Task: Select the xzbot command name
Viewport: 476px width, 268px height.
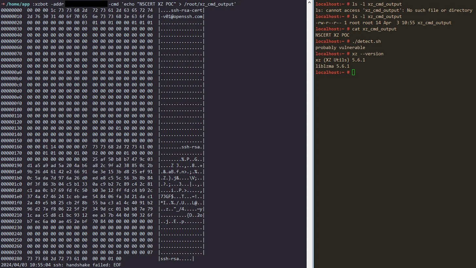Action: click(x=42, y=4)
